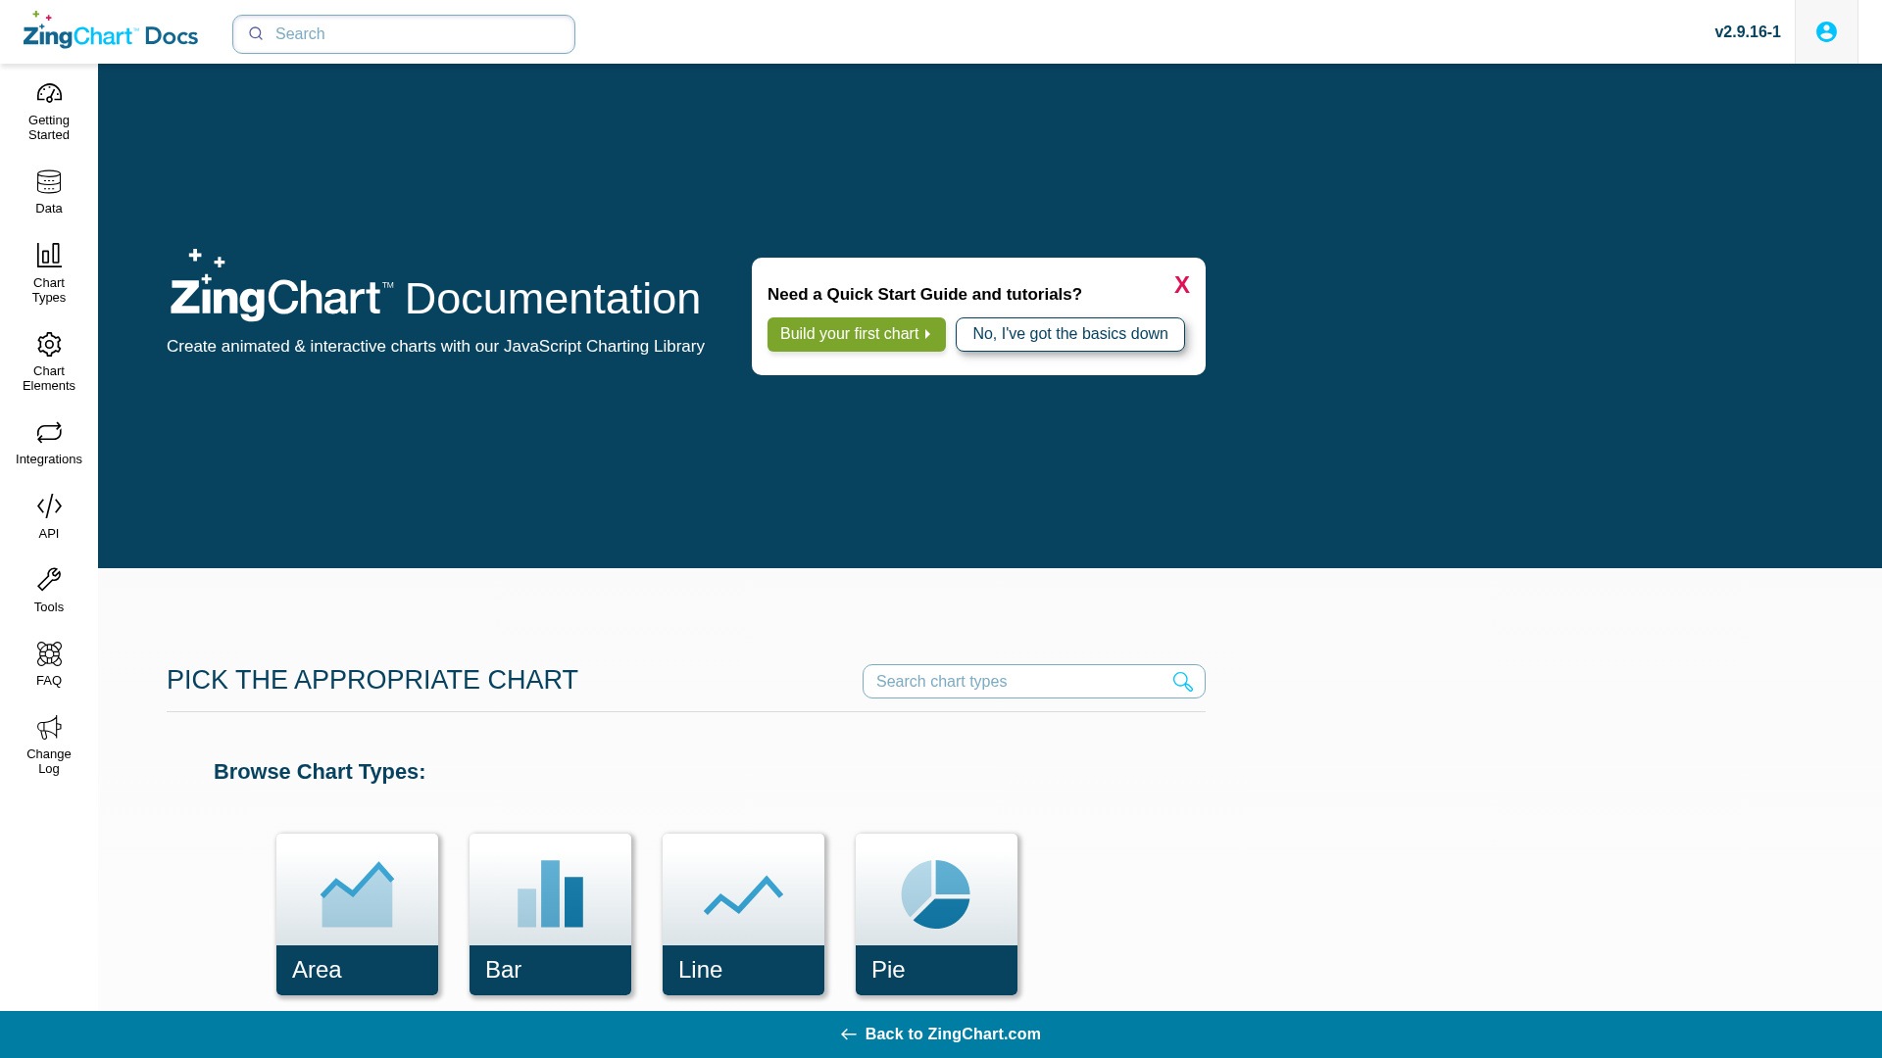Open the Bar chart card
The image size is (1882, 1058).
550,914
